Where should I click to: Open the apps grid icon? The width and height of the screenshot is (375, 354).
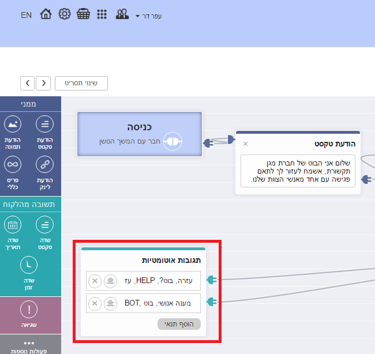(102, 15)
